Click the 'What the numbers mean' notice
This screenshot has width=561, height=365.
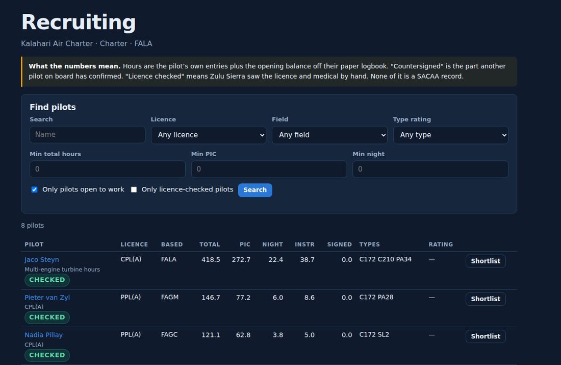click(x=269, y=71)
